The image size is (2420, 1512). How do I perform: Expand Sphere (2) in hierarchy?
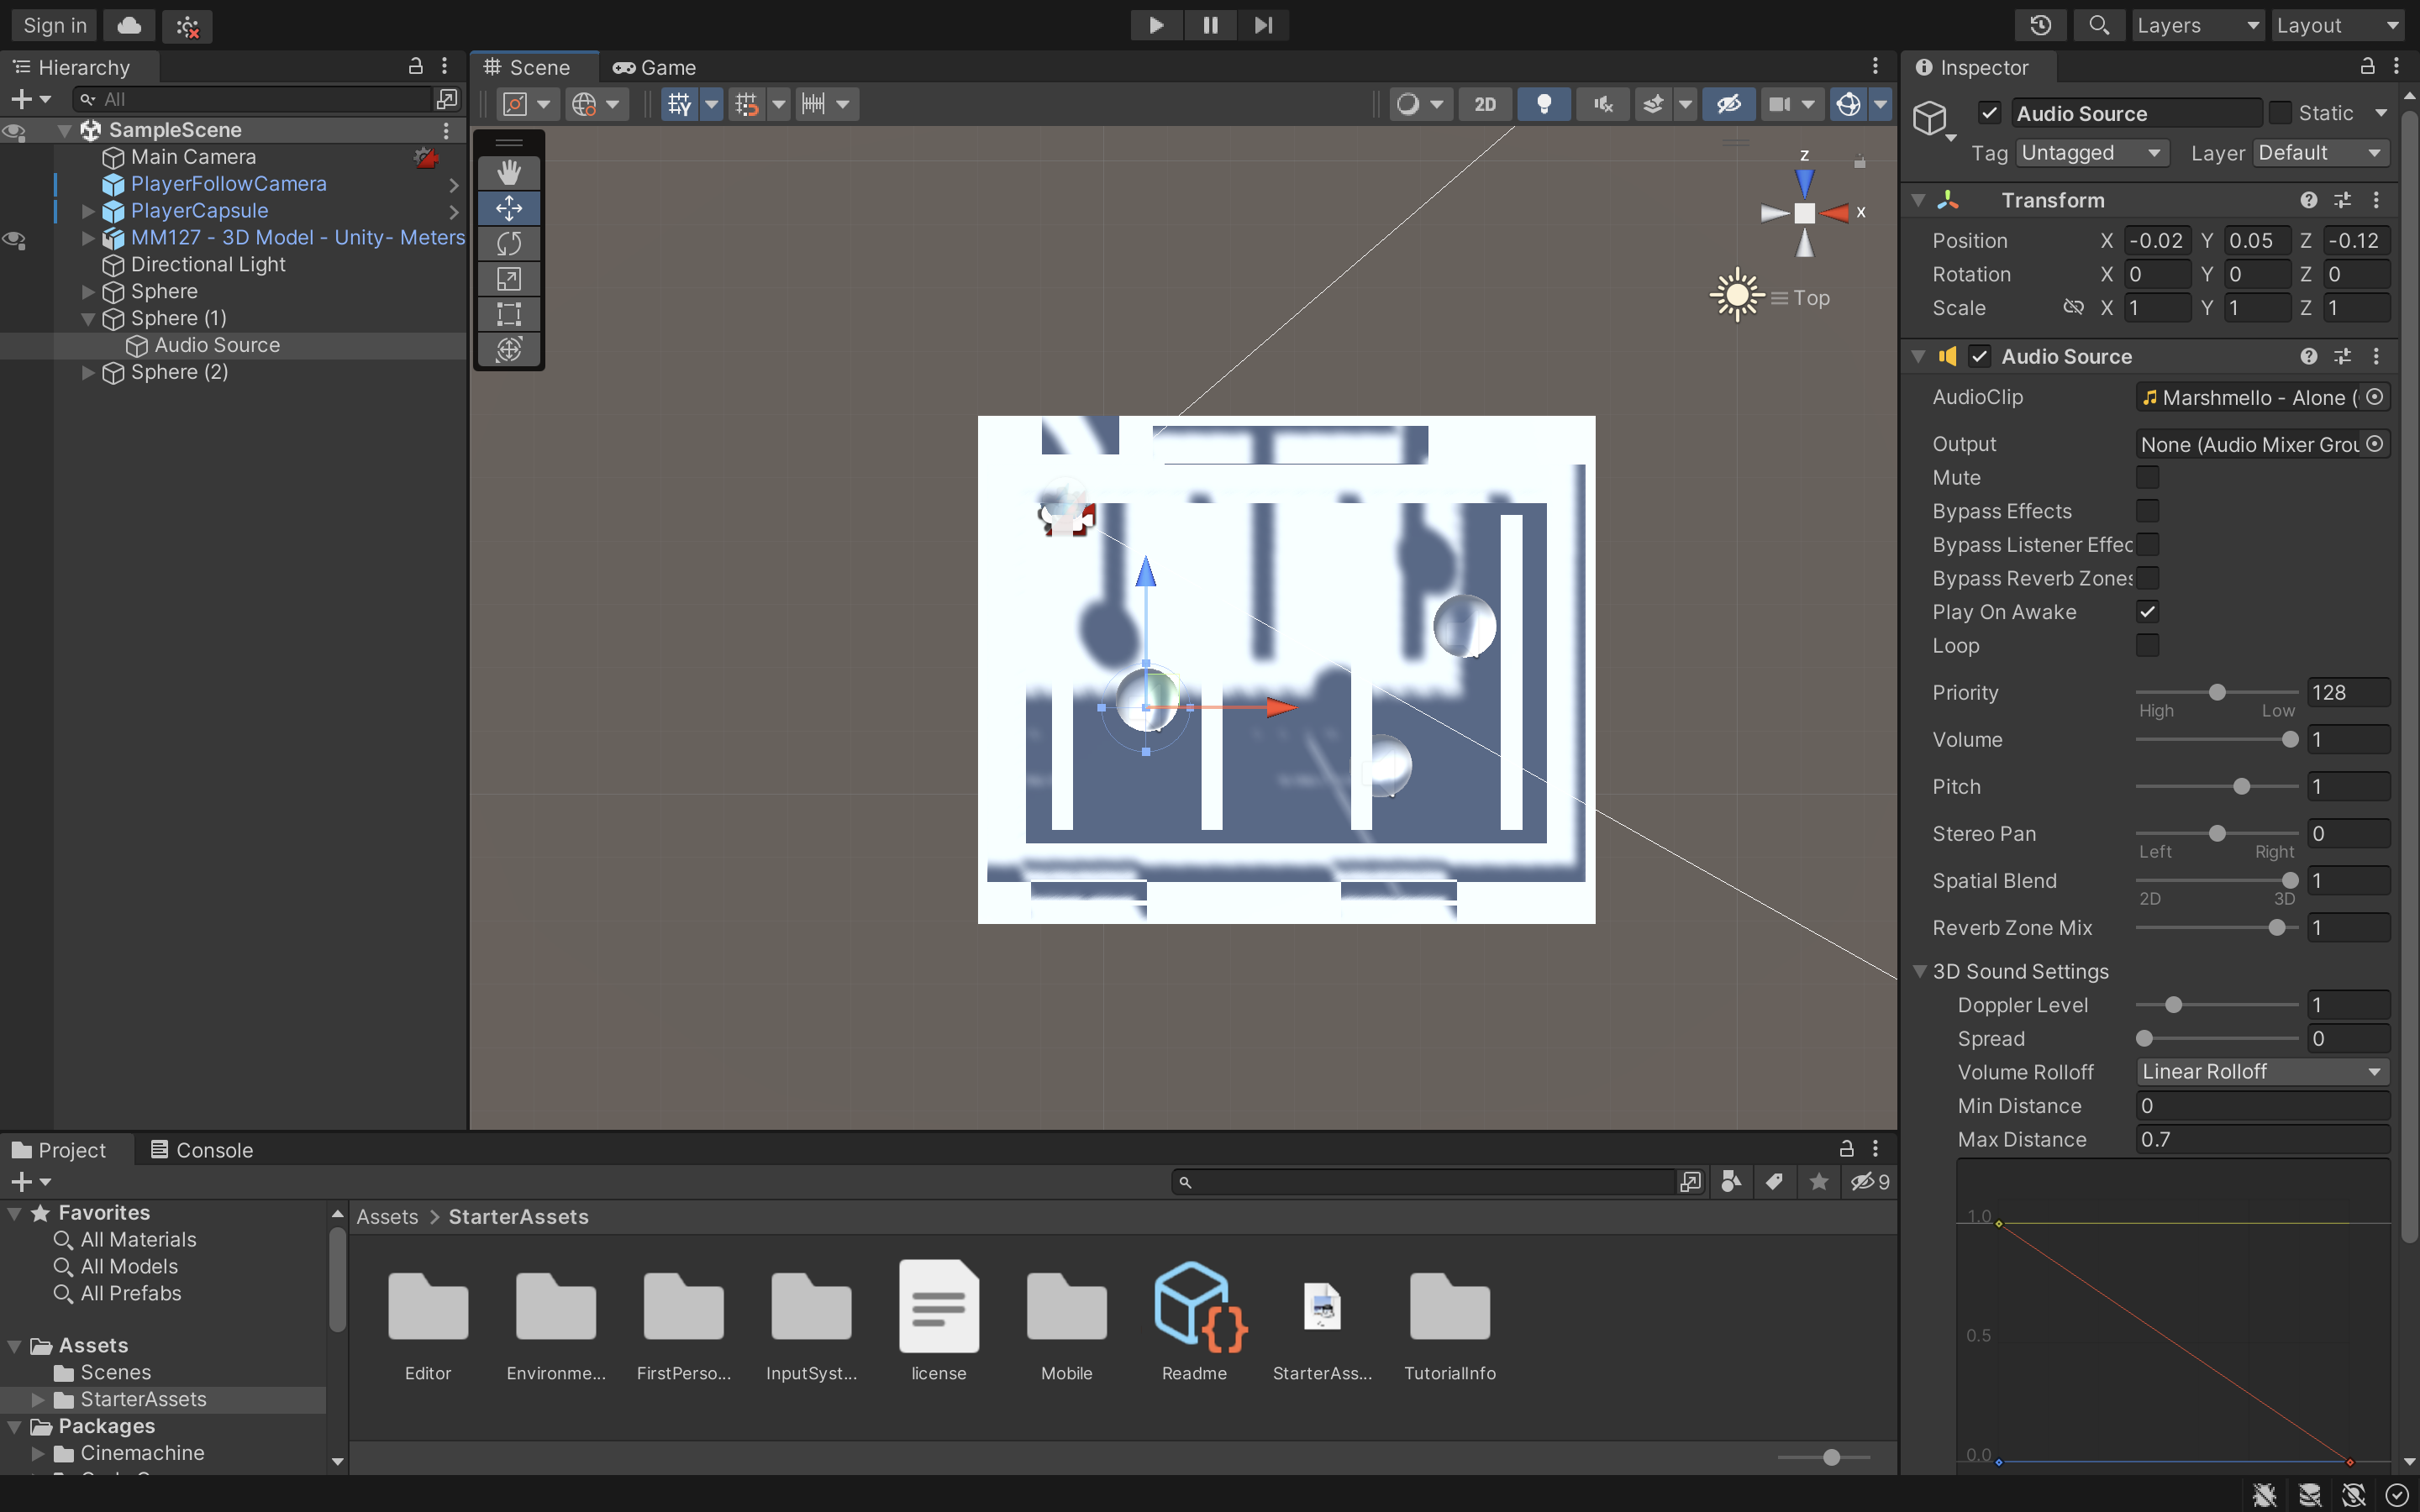[88, 372]
